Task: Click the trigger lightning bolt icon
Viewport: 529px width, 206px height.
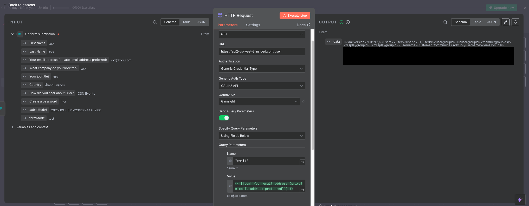Action: [x=58, y=34]
